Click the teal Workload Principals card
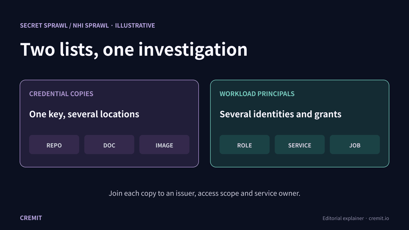 [300, 124]
